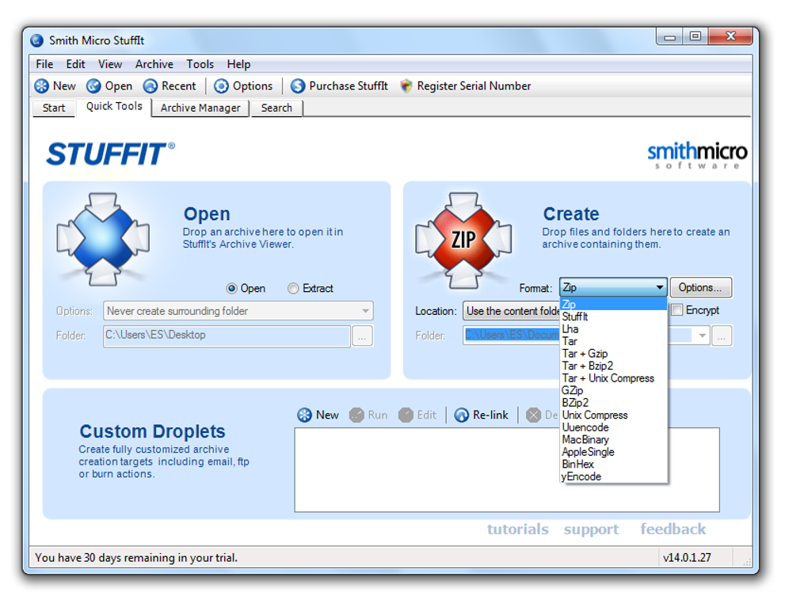Click the Recent toolbar icon

(x=151, y=86)
